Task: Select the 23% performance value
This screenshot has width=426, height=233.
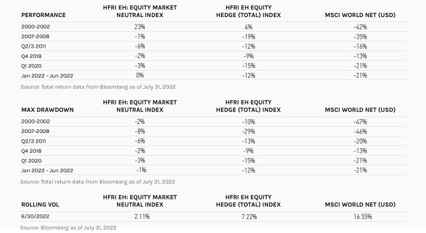Action: pyautogui.click(x=140, y=26)
